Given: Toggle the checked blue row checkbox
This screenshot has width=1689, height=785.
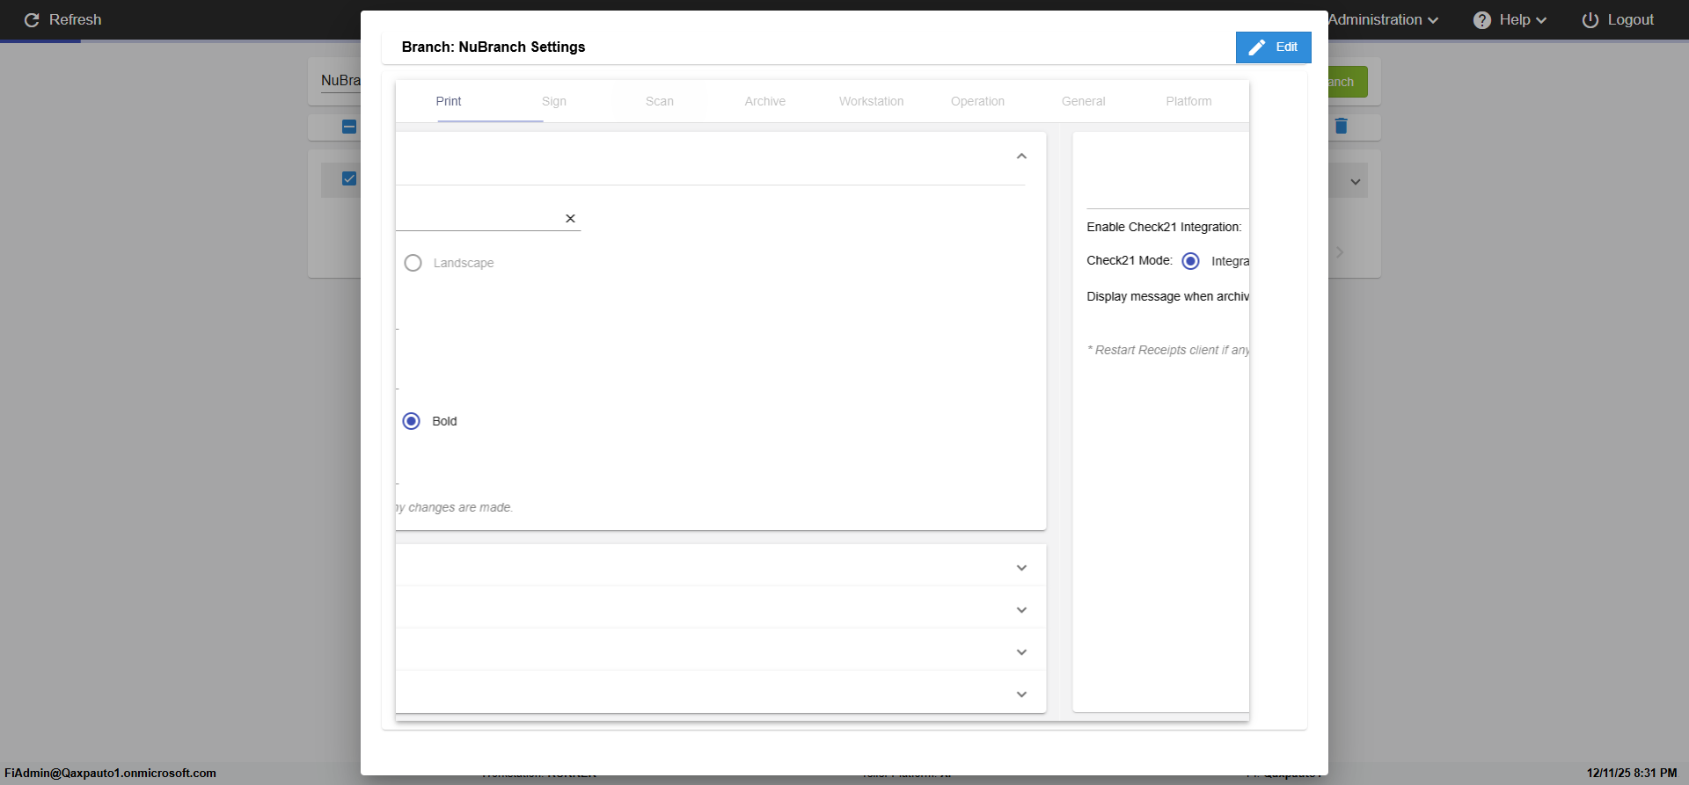Looking at the screenshot, I should coord(349,179).
